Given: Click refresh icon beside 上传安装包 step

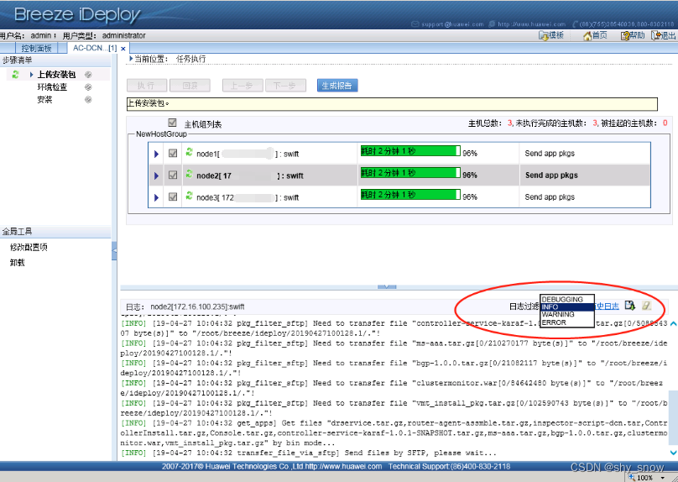Looking at the screenshot, I should pos(16,75).
